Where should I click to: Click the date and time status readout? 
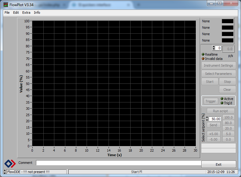[221, 172]
